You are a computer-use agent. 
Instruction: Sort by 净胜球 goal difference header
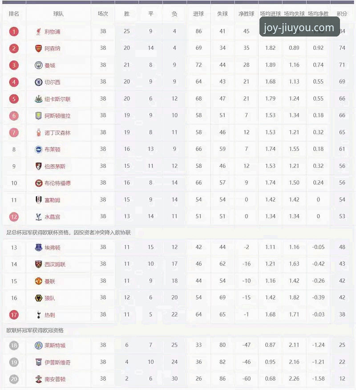point(247,14)
